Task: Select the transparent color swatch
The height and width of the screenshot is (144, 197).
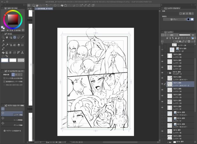Action: [21, 60]
